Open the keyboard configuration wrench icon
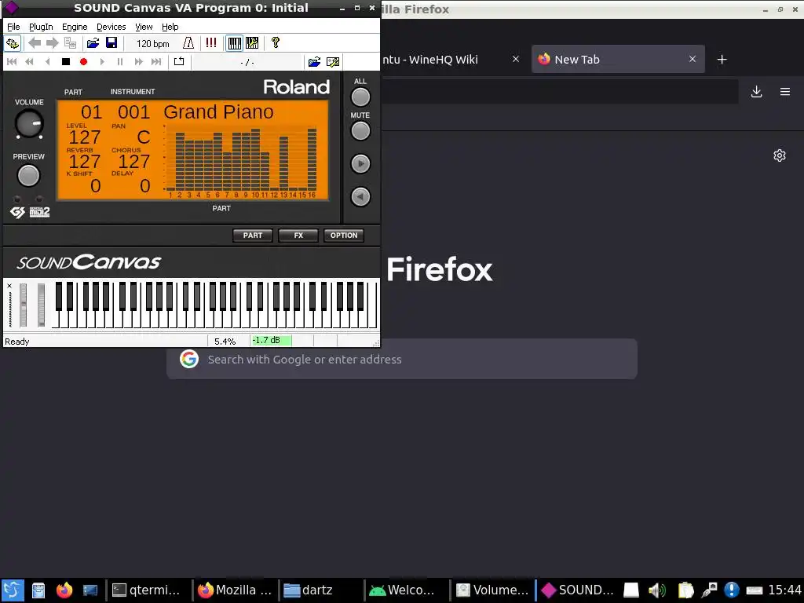This screenshot has height=603, width=804. [252, 43]
